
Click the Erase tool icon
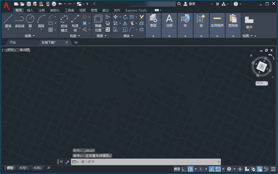141,17
